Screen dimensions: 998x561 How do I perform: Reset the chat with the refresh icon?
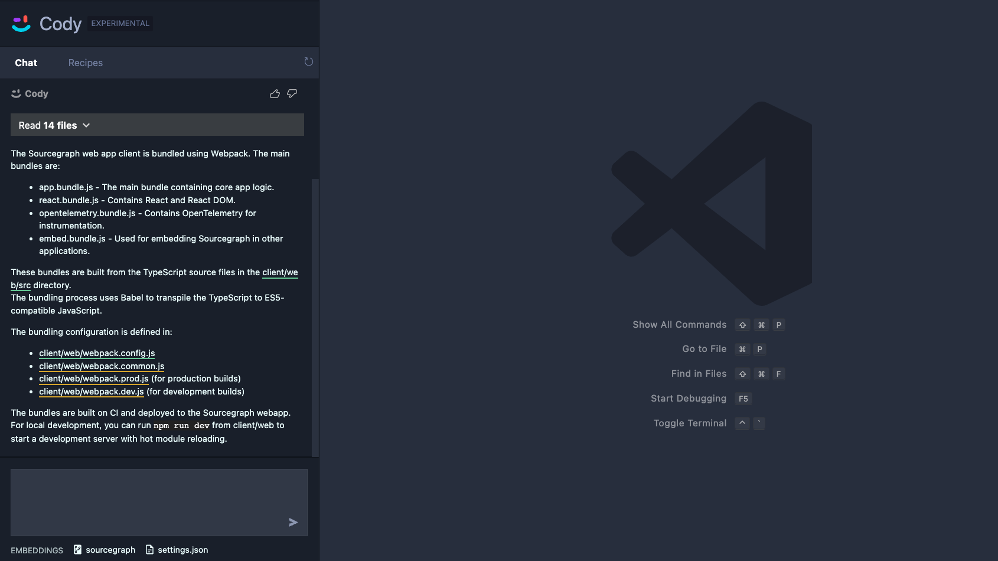tap(308, 62)
